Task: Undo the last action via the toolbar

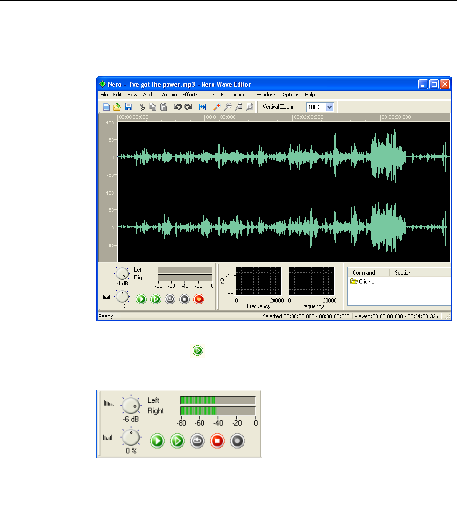Action: [x=177, y=107]
